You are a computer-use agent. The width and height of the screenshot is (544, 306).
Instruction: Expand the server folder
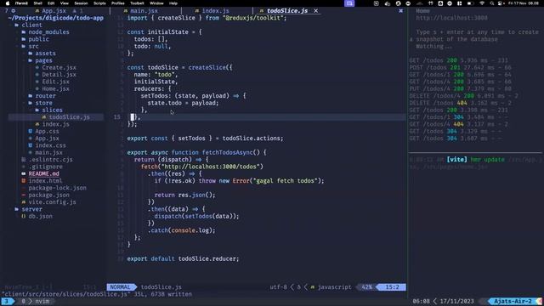pos(31,209)
